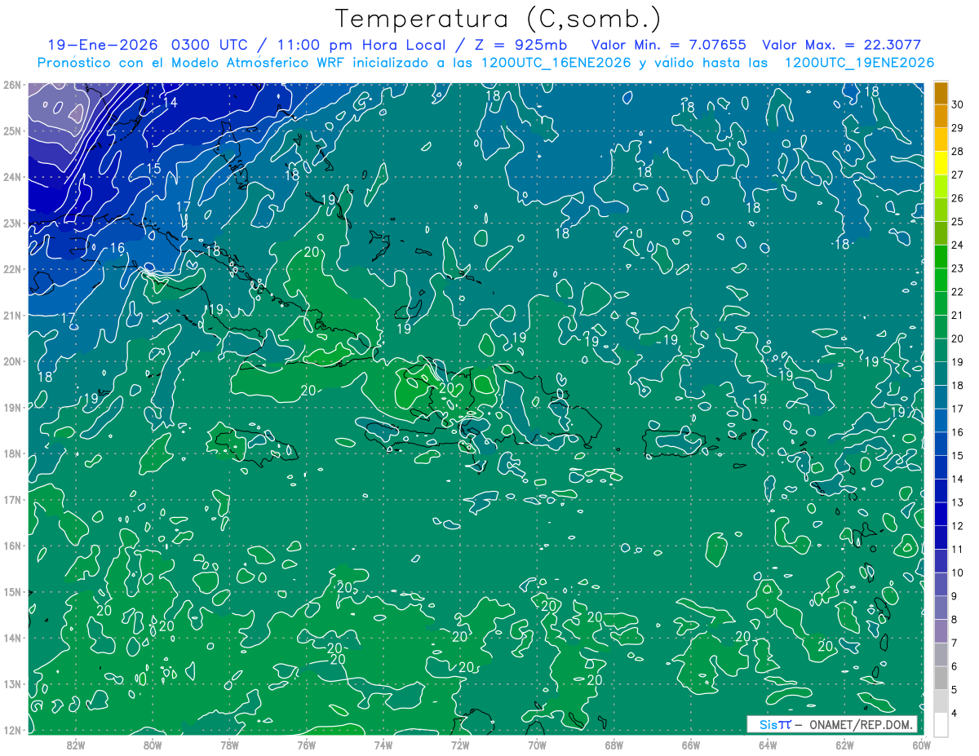Click the 72W longitude axis label

click(460, 745)
